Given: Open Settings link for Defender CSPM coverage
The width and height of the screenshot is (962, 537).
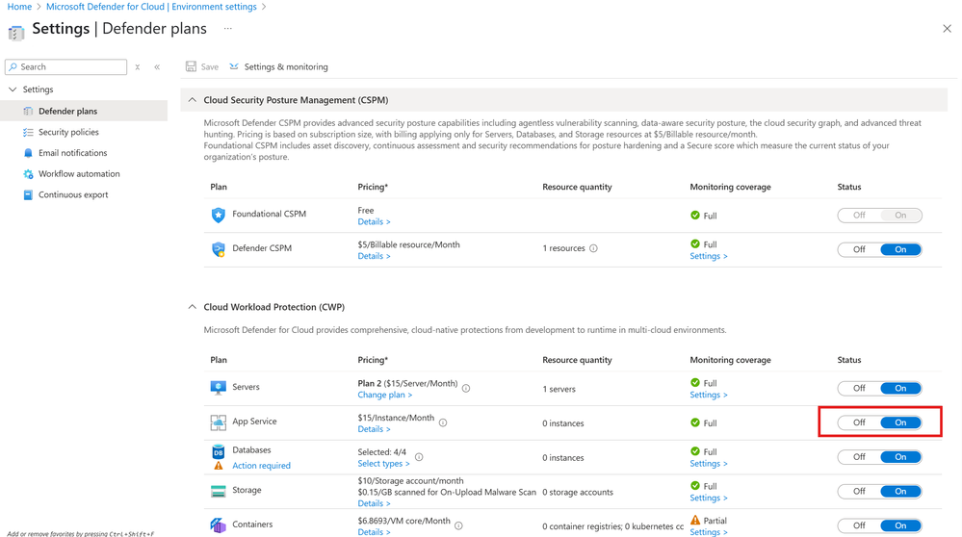Looking at the screenshot, I should 709,256.
